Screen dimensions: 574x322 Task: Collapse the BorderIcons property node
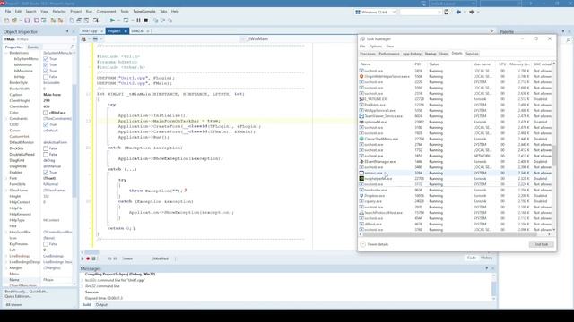coord(6,53)
